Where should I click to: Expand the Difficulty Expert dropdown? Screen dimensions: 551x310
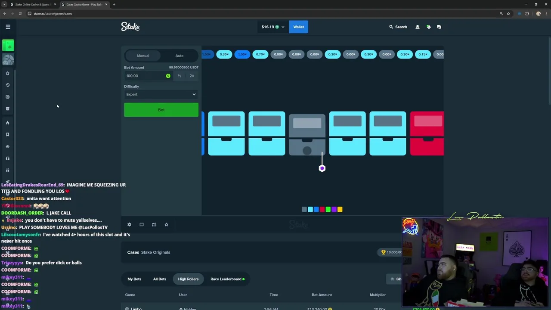pos(161,94)
